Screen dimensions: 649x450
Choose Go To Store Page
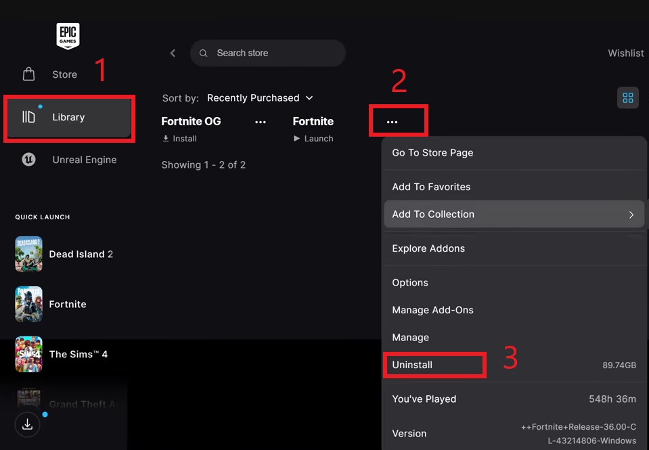click(432, 153)
